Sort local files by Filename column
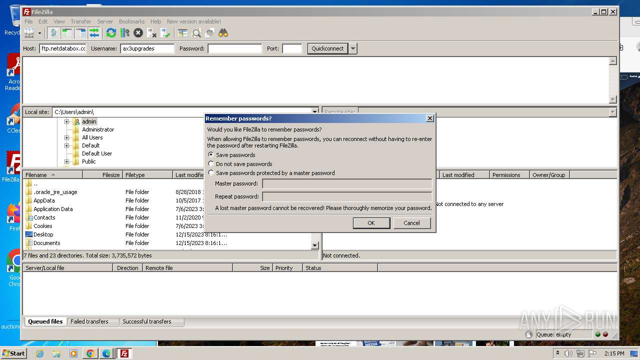The height and width of the screenshot is (360, 640). point(53,175)
